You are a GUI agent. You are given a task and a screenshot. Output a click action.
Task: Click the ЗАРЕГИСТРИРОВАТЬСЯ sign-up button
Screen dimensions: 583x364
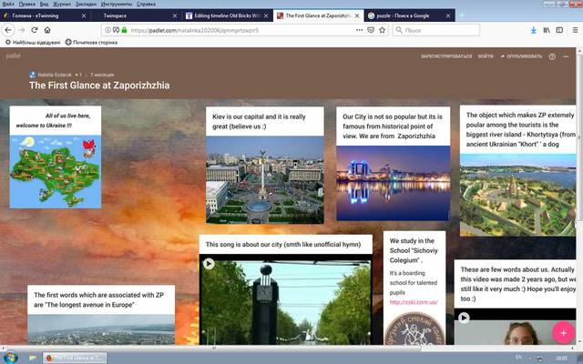click(x=446, y=56)
